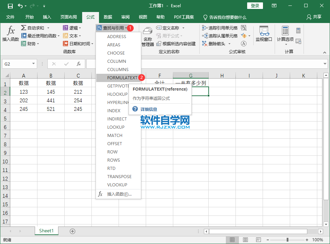
Task: Click the login button in title bar
Action: point(255,6)
